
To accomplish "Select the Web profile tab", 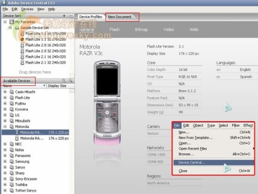I will tap(194, 29).
